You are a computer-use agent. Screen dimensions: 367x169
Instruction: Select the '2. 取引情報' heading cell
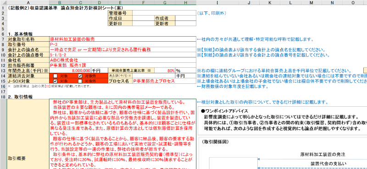pos(20,97)
